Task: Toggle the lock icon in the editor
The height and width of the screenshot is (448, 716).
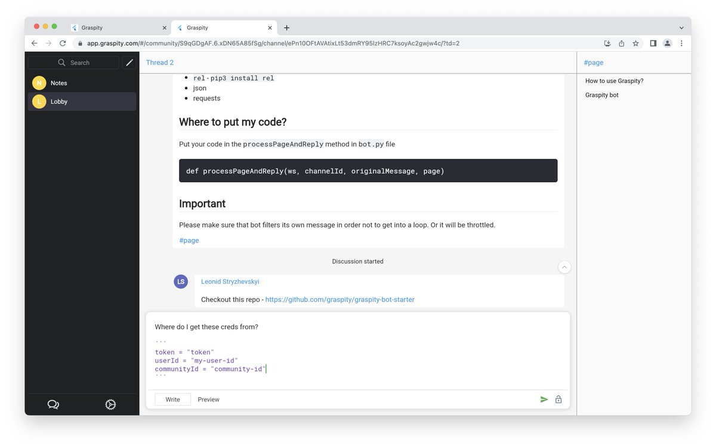Action: (558, 400)
